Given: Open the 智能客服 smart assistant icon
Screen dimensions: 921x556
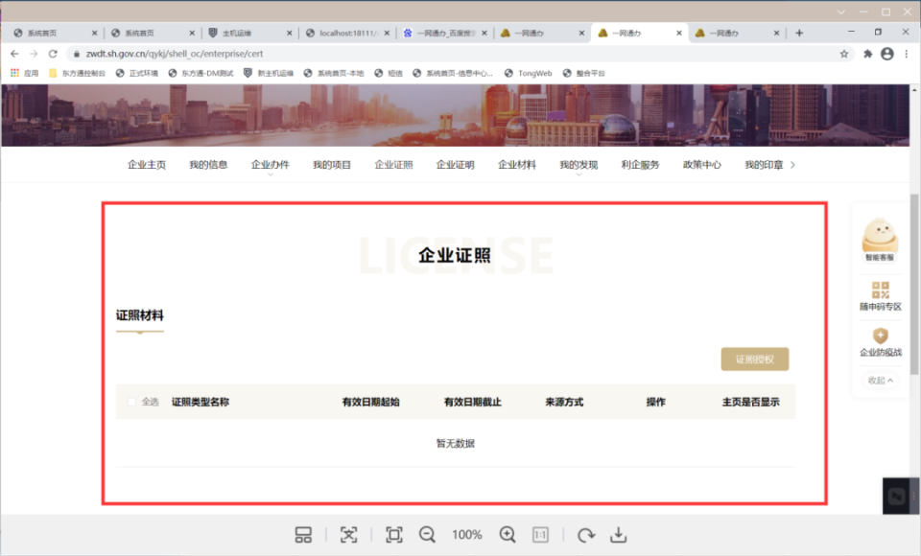Looking at the screenshot, I should click(x=879, y=235).
